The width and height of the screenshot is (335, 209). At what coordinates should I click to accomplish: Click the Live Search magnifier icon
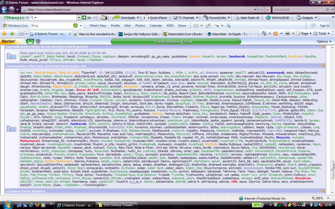[x=327, y=9]
